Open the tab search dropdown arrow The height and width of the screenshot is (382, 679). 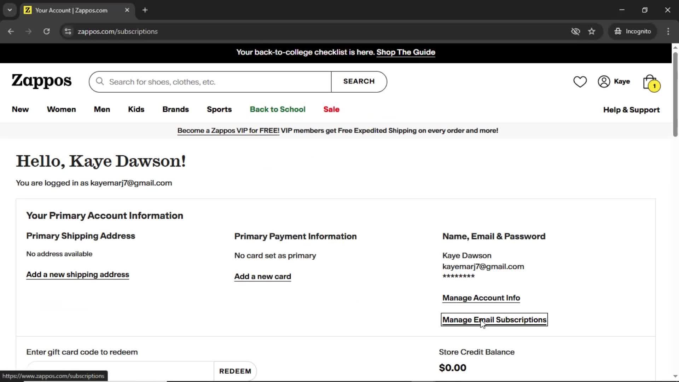pos(10,10)
